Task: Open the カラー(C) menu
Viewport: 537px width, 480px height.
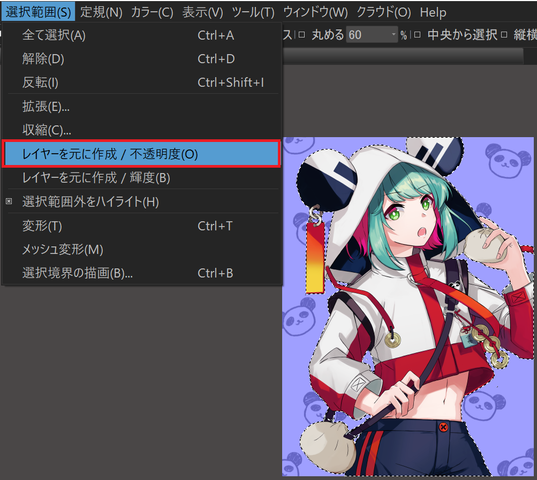Action: 152,12
